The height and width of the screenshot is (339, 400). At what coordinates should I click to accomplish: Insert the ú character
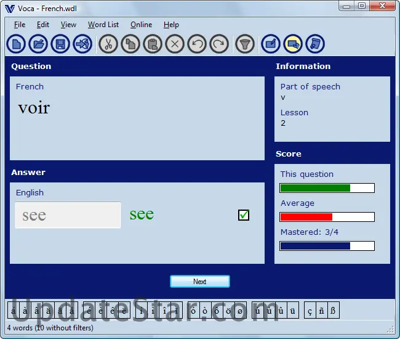[x=258, y=310]
